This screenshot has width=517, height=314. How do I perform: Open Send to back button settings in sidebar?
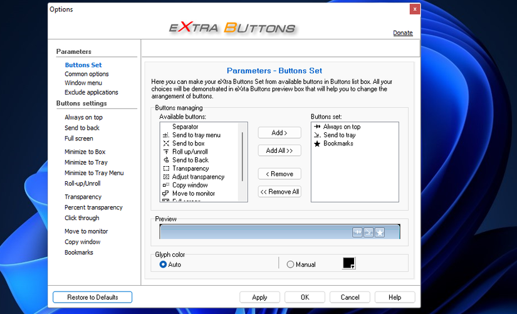[82, 128]
